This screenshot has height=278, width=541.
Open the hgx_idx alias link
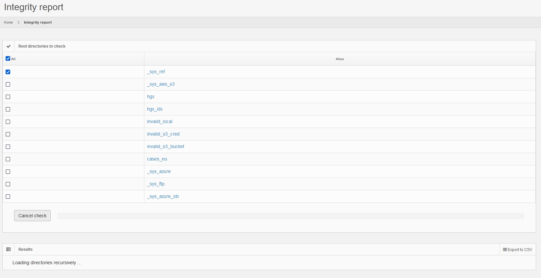(155, 109)
